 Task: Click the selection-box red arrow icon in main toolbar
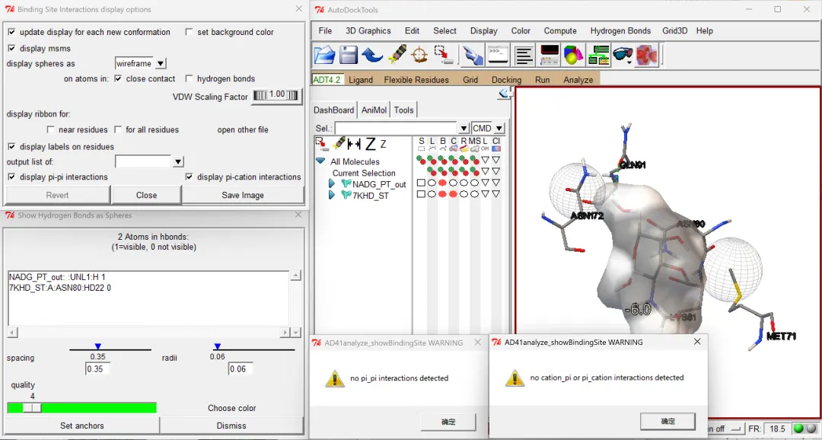tap(444, 55)
